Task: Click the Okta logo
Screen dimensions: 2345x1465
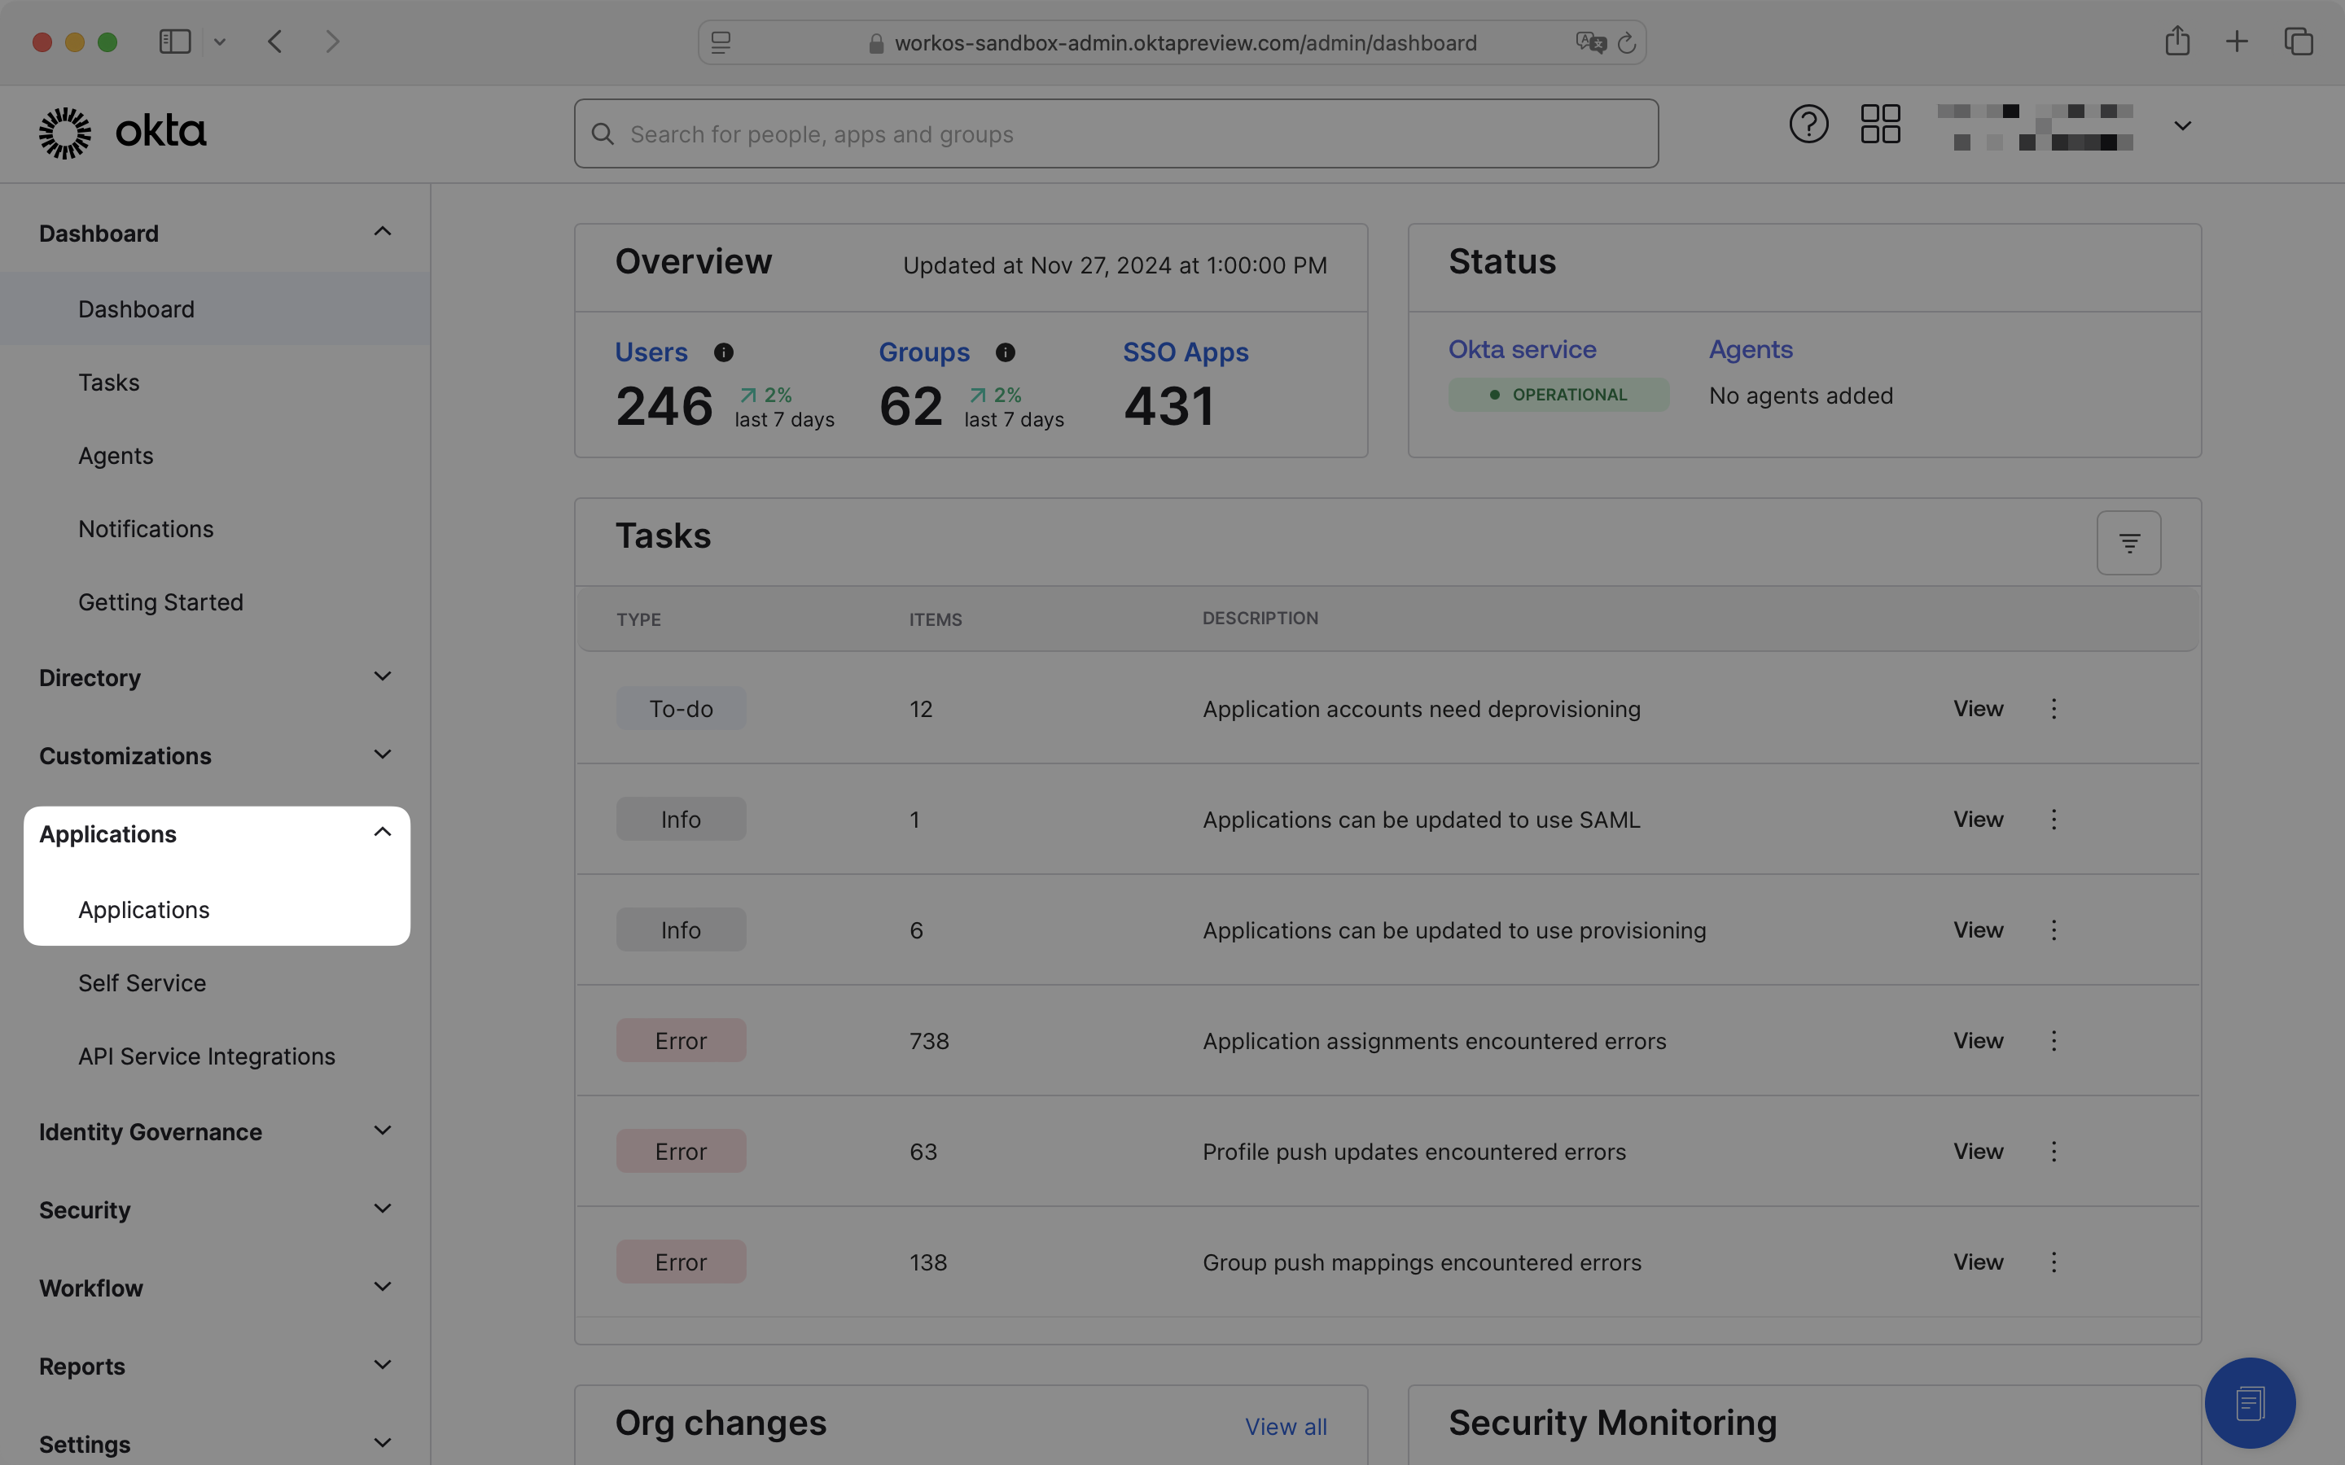Action: coord(122,131)
